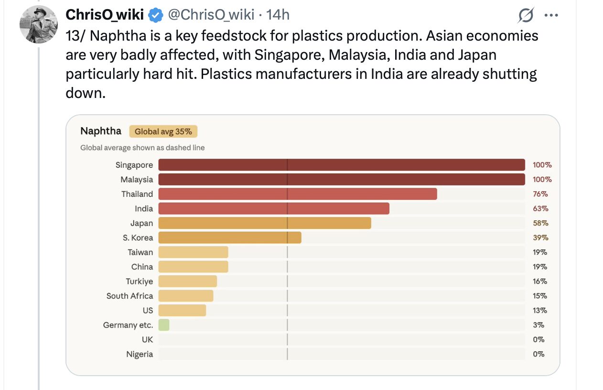Select the Thailand bar in chart

pyautogui.click(x=297, y=194)
